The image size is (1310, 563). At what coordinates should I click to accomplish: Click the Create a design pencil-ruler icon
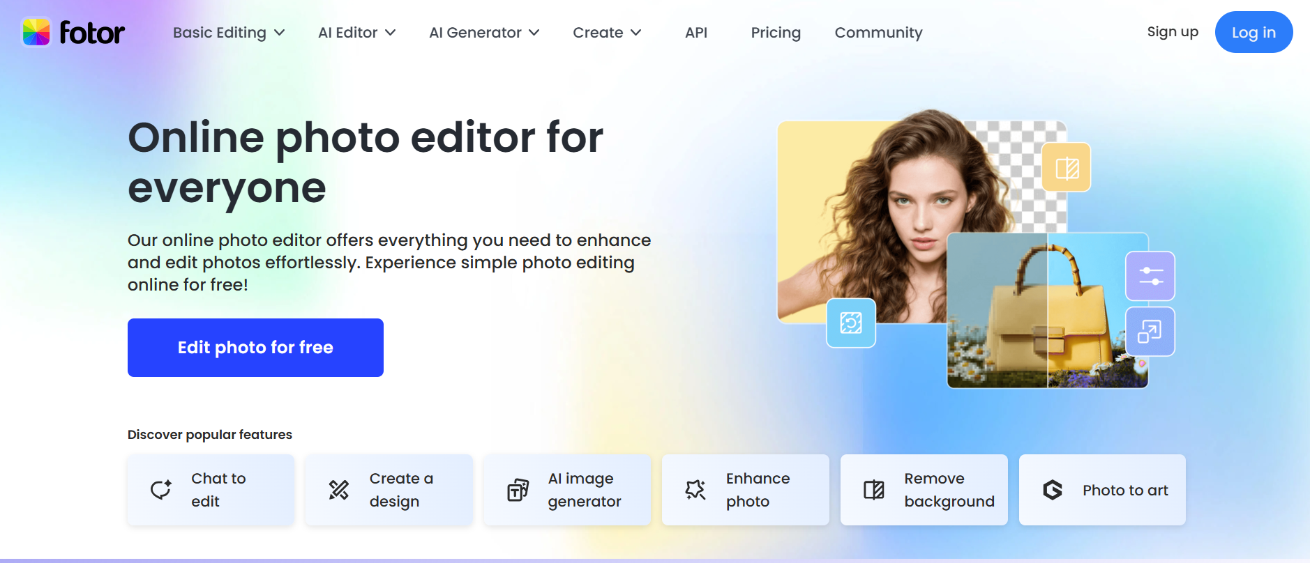[x=339, y=490]
